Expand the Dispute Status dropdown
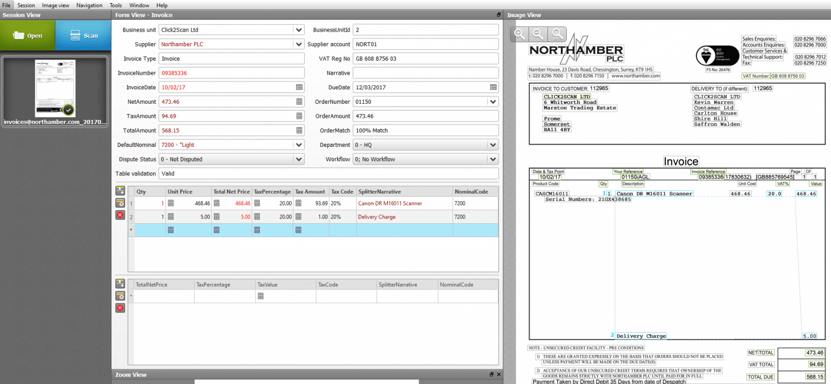Image resolution: width=831 pixels, height=384 pixels. [299, 159]
